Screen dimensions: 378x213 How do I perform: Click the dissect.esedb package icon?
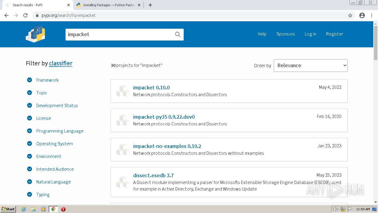coord(123,182)
